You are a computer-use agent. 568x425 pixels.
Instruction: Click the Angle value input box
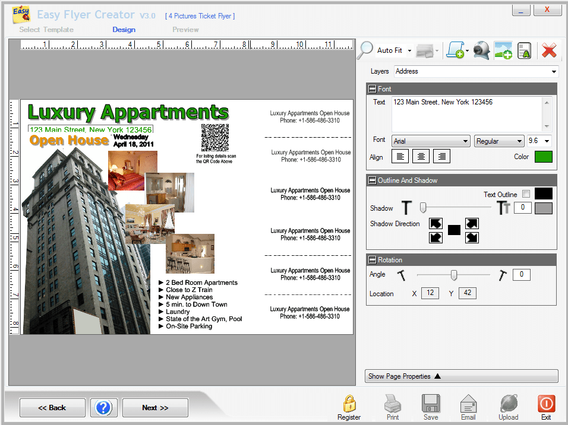(x=521, y=274)
